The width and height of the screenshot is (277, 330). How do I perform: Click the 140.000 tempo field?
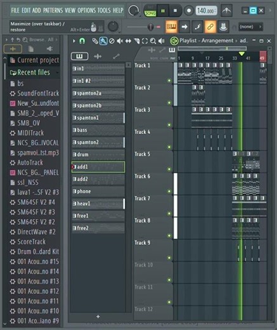(x=206, y=11)
